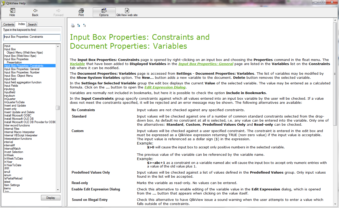Click the gray tree collapse-all icon above the title
This screenshot has width=339, height=208.
coord(84,25)
